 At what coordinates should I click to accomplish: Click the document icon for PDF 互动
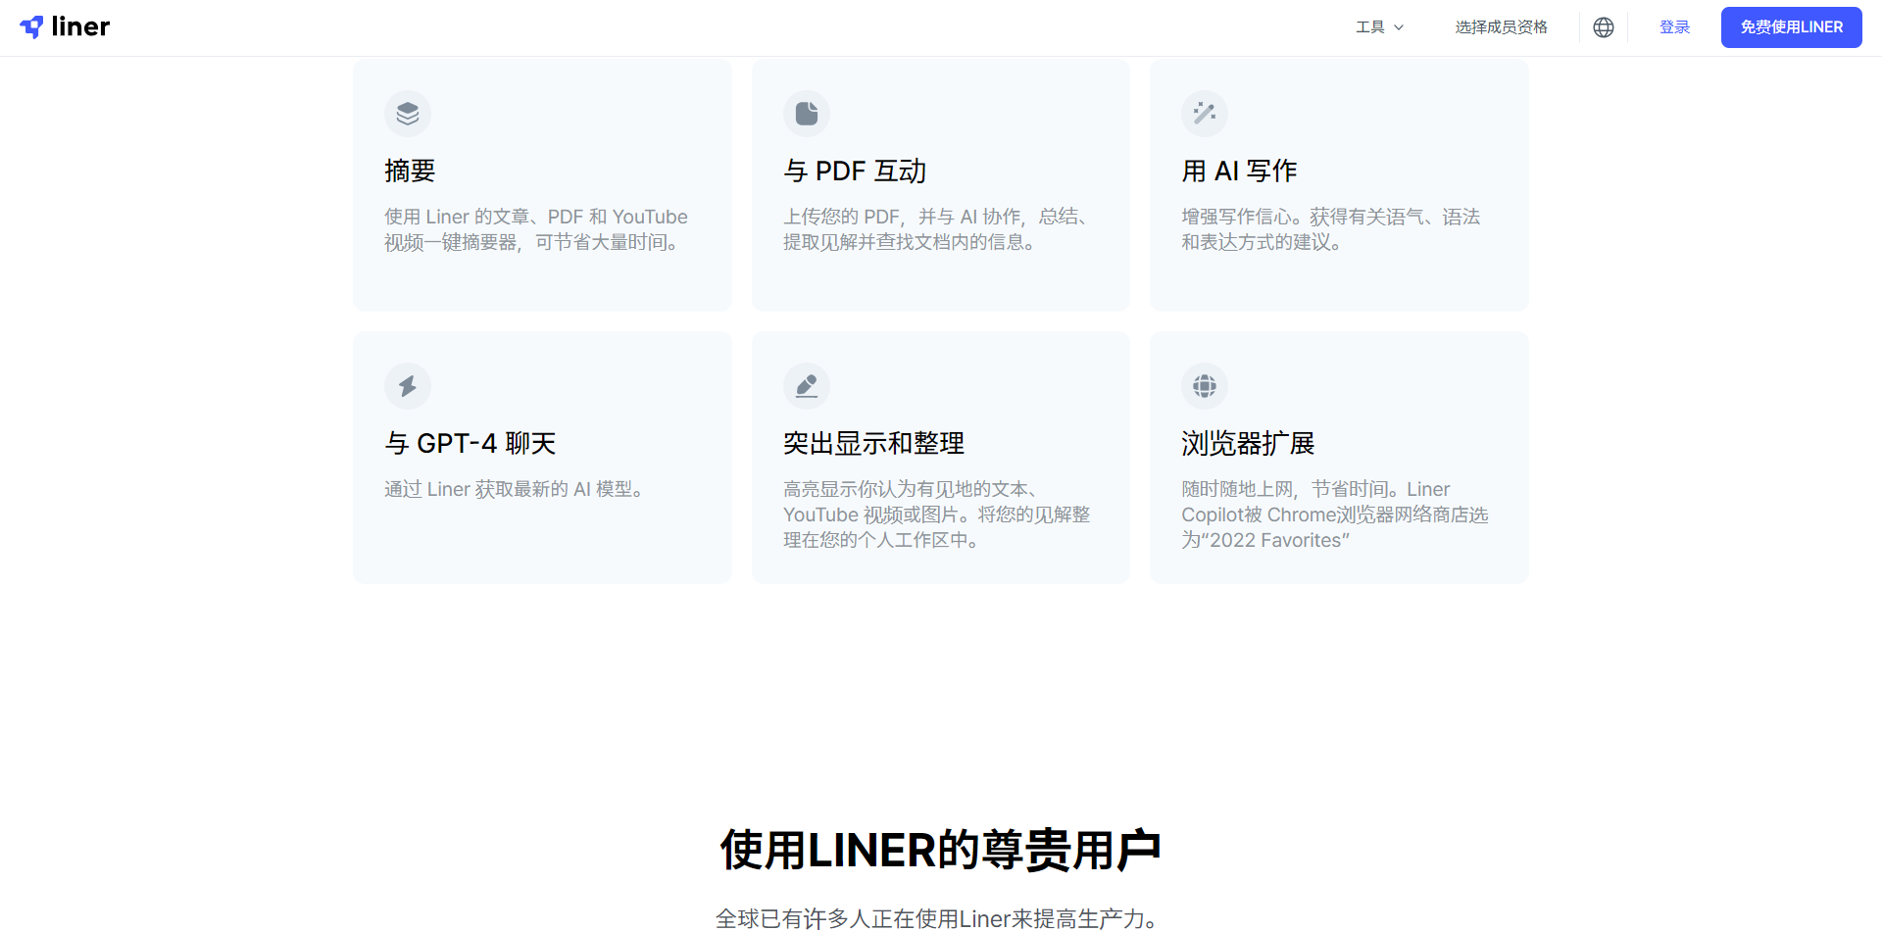click(807, 114)
